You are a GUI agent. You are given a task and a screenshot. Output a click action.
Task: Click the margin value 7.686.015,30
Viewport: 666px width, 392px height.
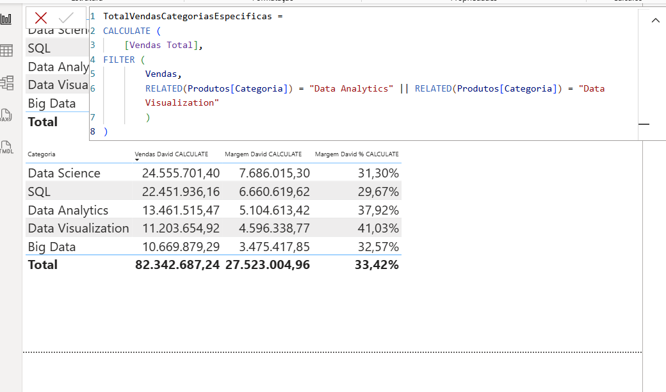click(x=274, y=174)
